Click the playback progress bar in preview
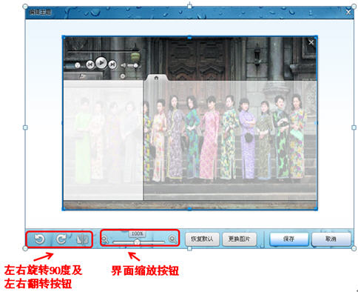The width and height of the screenshot is (358, 292). coord(103,52)
